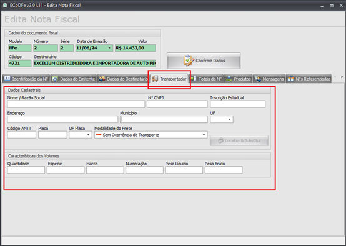Click the Localiza & Substitui button
Screen dimensions: 346x246
pyautogui.click(x=239, y=140)
